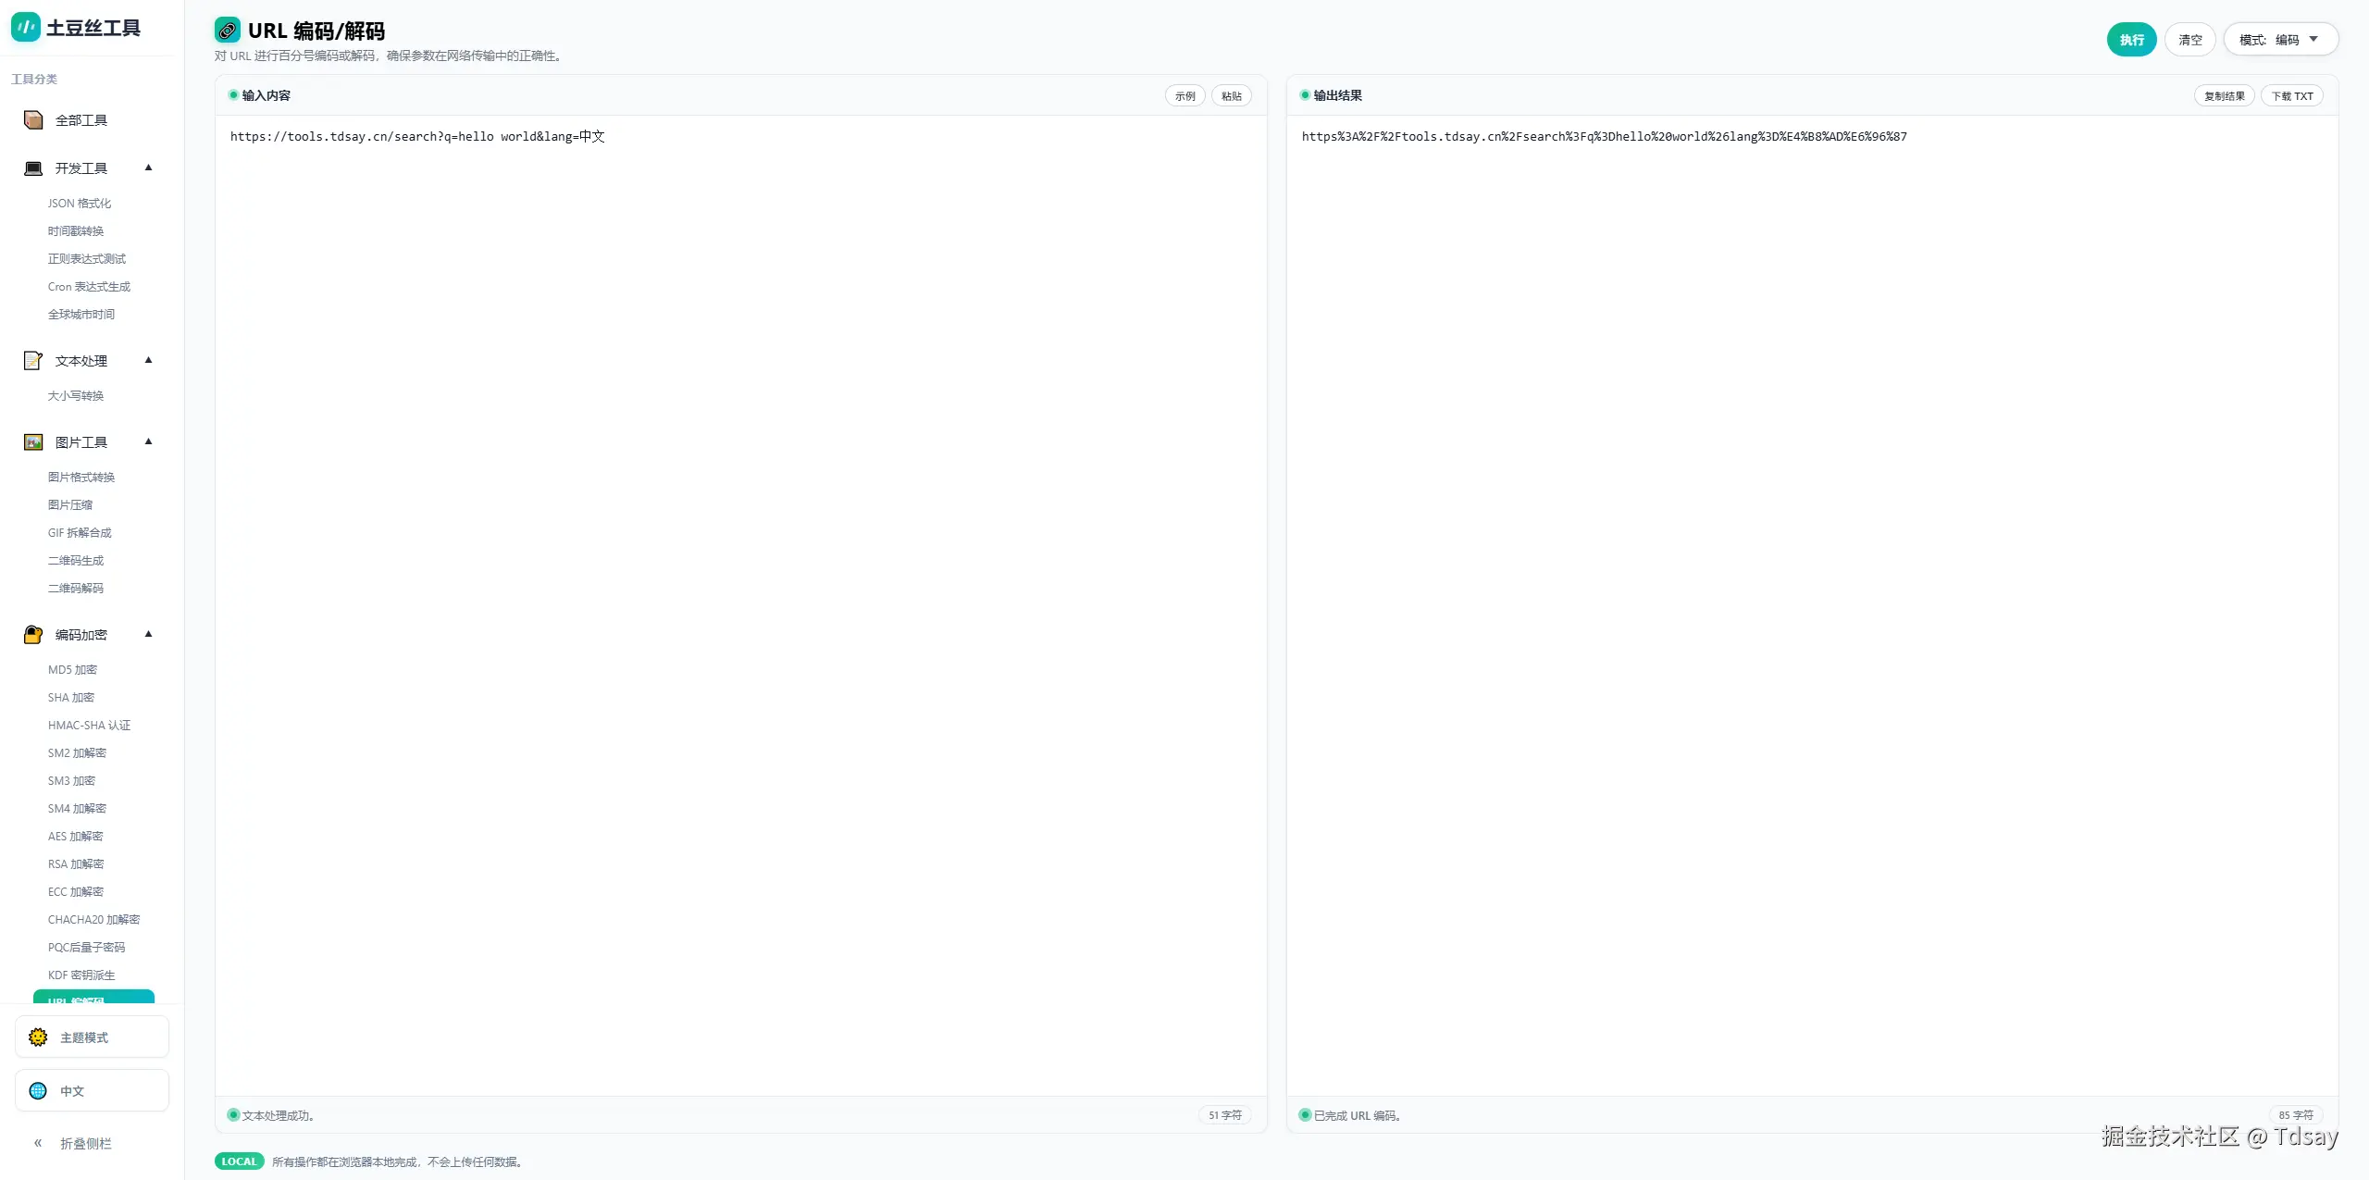Image resolution: width=2369 pixels, height=1180 pixels.
Task: Click the 全部工具 box icon
Action: (x=33, y=120)
